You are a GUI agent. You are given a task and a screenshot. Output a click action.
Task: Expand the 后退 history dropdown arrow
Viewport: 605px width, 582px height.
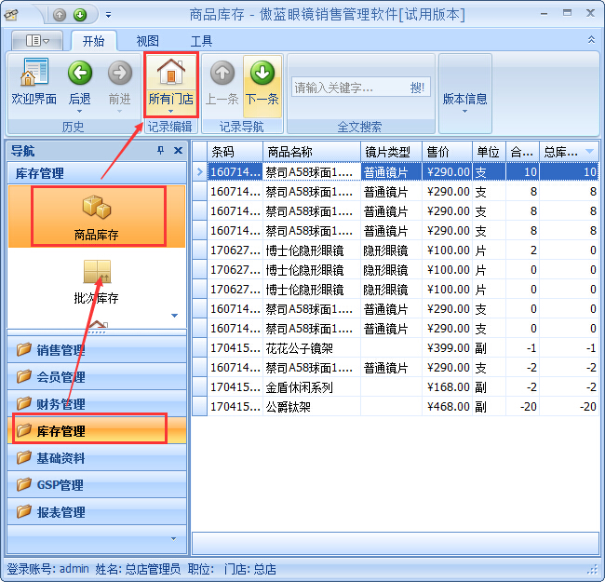(80, 112)
